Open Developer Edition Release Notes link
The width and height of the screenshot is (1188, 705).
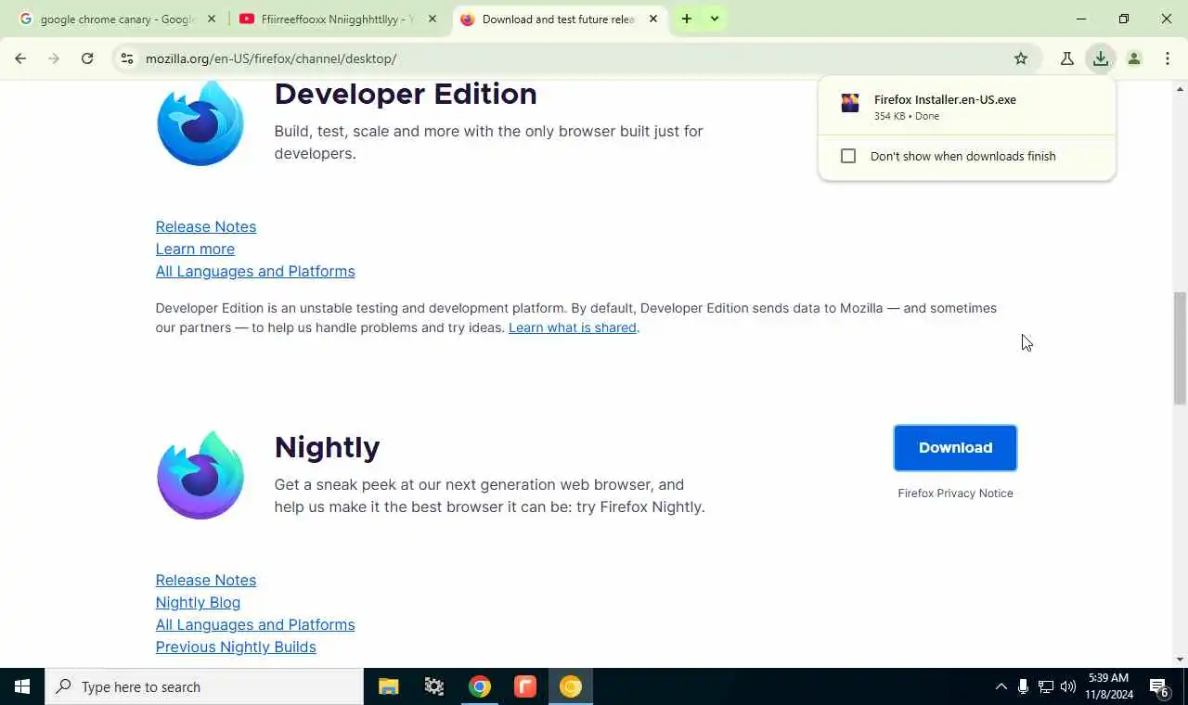click(206, 226)
